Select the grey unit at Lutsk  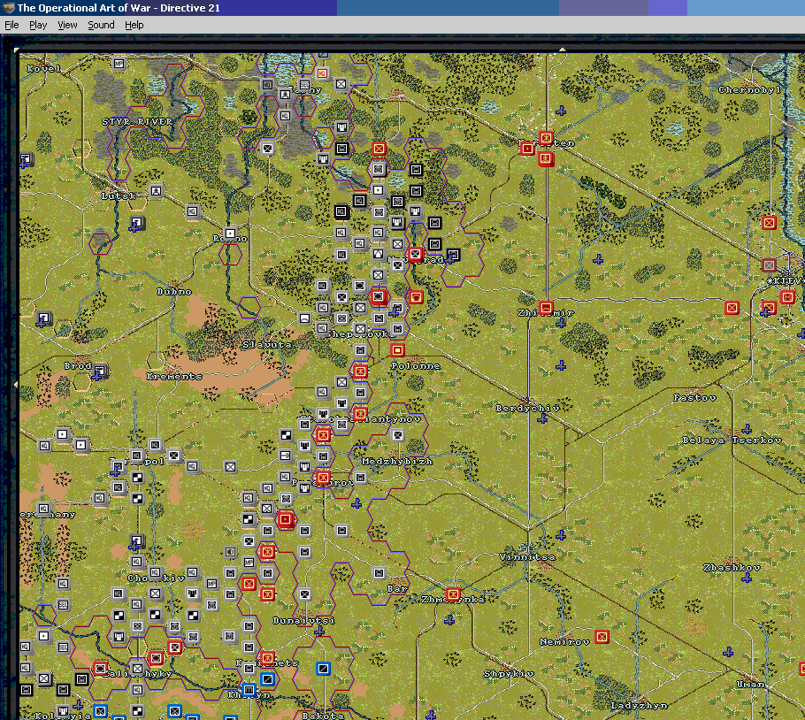point(156,191)
